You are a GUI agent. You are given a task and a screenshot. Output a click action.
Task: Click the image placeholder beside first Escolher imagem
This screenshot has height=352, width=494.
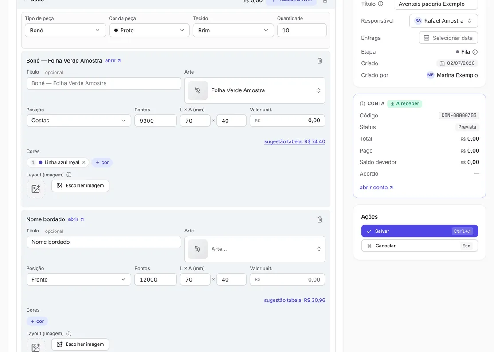[x=36, y=188]
